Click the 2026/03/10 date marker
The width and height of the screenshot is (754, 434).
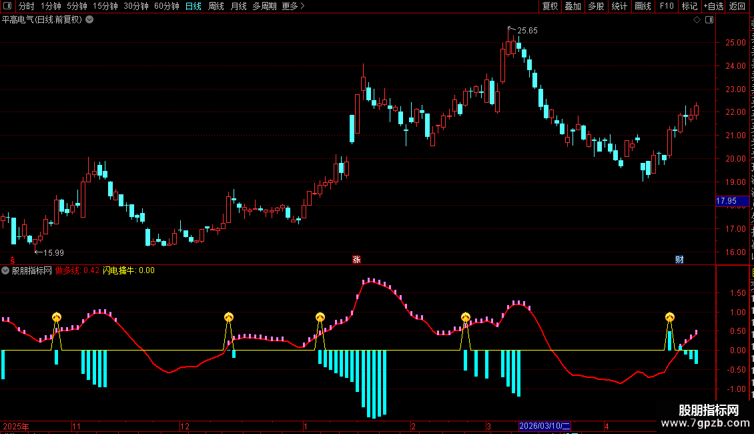544,426
